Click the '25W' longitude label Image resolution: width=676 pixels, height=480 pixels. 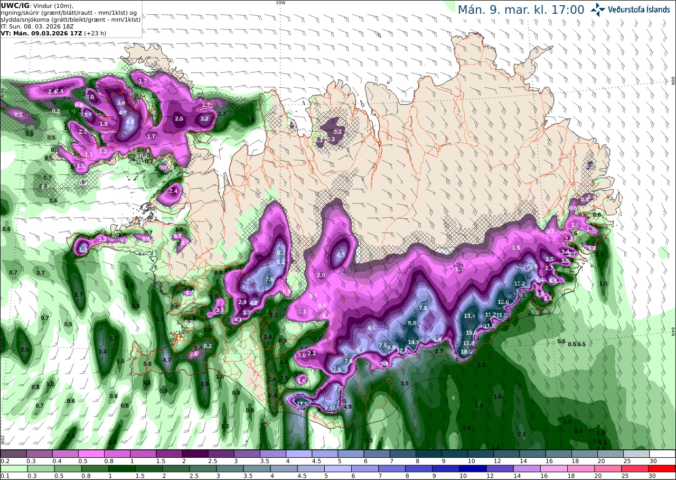coord(3,439)
